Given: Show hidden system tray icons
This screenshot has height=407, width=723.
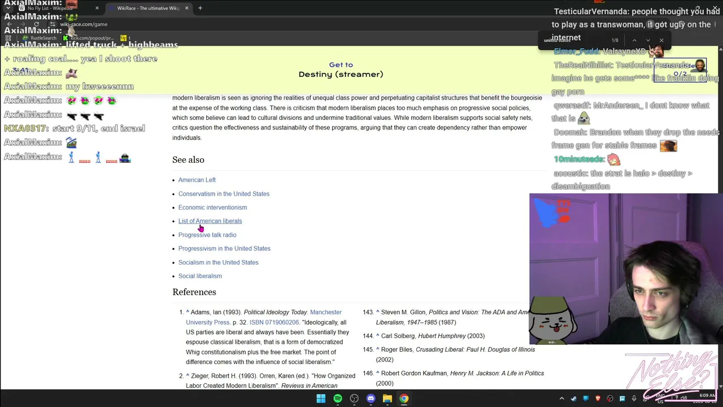Looking at the screenshot, I should pos(562,399).
